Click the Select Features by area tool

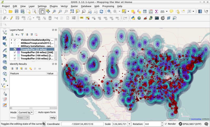tap(124, 12)
